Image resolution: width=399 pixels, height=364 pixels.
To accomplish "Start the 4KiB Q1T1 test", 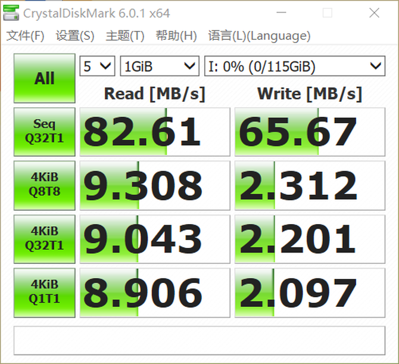I will pyautogui.click(x=45, y=293).
